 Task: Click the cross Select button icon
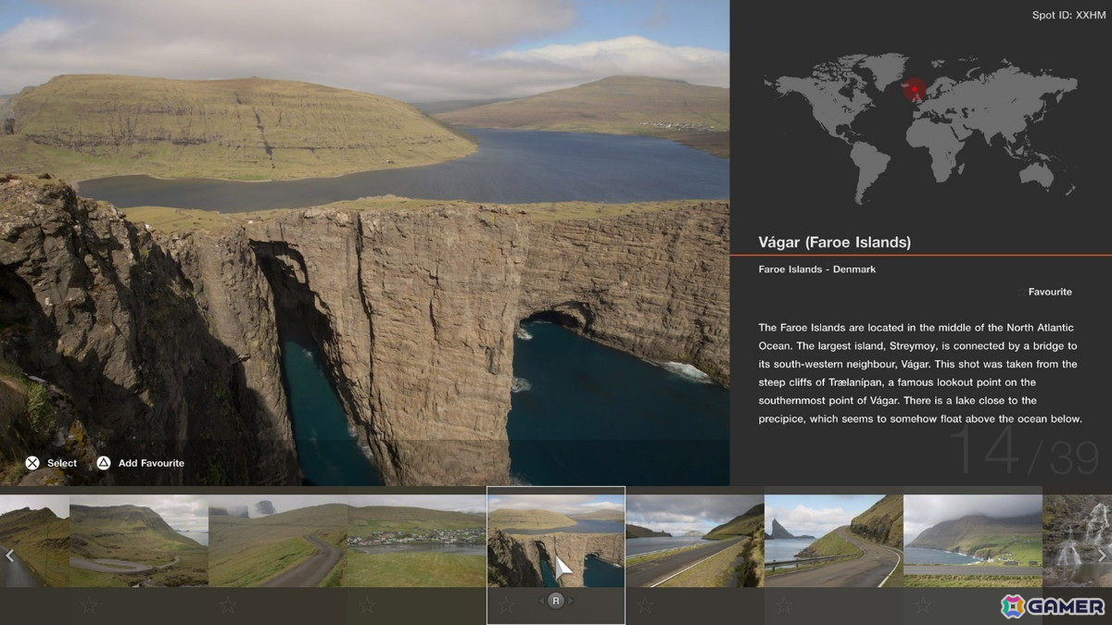point(32,463)
